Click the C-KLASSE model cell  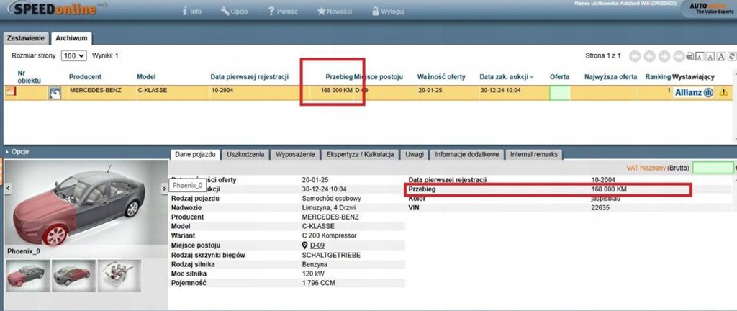(x=153, y=90)
